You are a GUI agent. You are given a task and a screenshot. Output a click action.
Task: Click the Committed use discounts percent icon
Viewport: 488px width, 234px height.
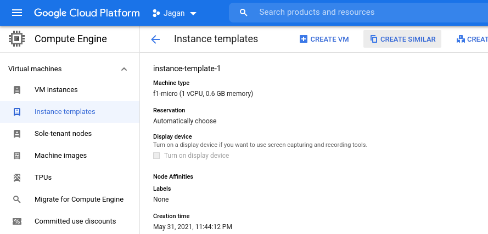pyautogui.click(x=17, y=221)
